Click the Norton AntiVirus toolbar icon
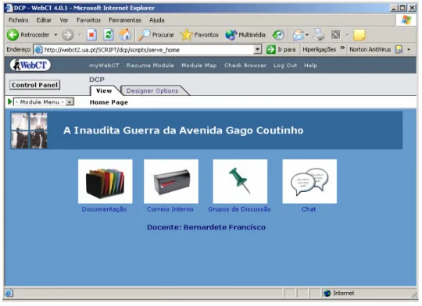Image resolution: width=422 pixels, height=306 pixels. [399, 50]
